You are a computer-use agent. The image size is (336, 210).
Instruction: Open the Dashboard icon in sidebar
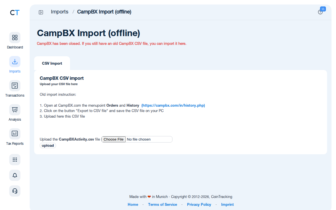tap(15, 38)
